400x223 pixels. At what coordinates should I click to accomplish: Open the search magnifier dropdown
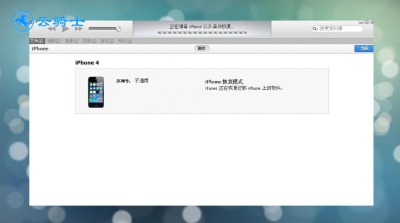pos(315,28)
